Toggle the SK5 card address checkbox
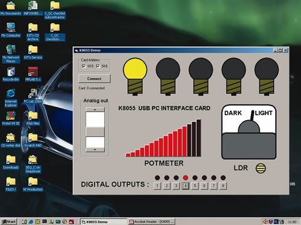The height and width of the screenshot is (225, 301). [84, 66]
